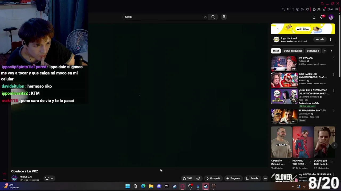Open options for ¿CUÁL ES LA ENFERMEDAD video
This screenshot has width=341, height=191.
334,91
